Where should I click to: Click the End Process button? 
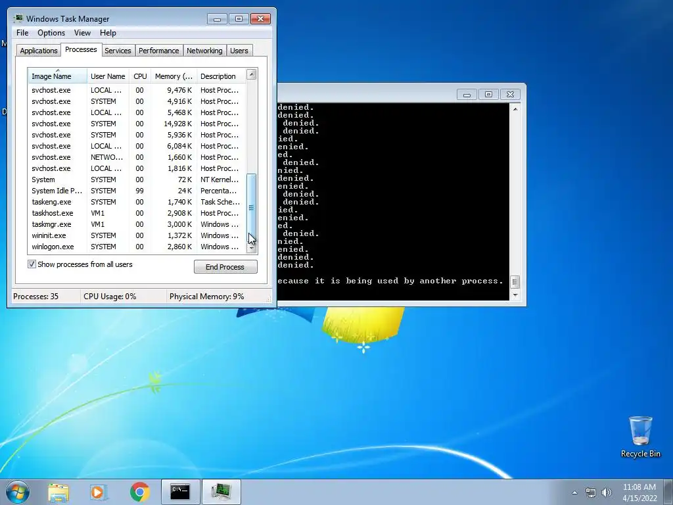[x=225, y=267]
